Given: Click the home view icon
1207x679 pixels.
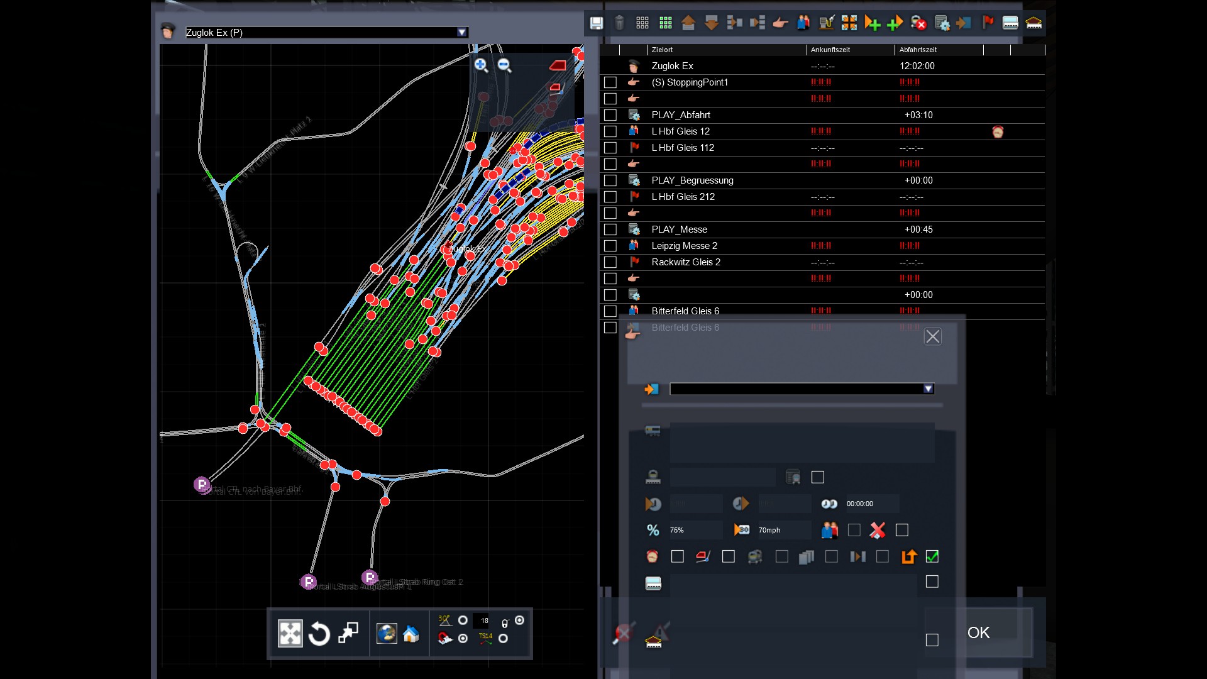Looking at the screenshot, I should click(411, 634).
